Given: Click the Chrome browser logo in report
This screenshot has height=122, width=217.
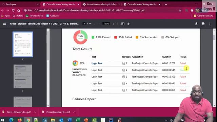Looking at the screenshot, I should click(x=75, y=63).
